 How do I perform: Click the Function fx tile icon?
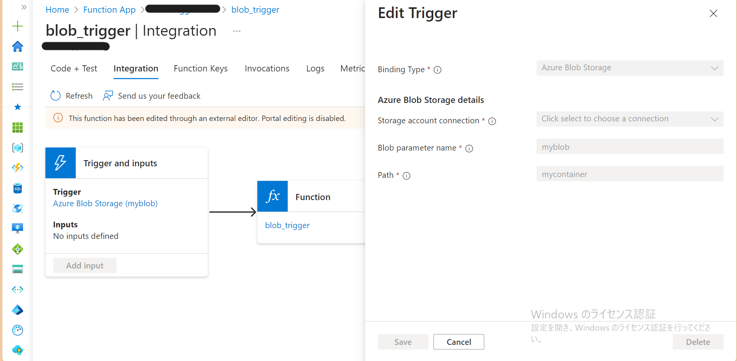(273, 196)
